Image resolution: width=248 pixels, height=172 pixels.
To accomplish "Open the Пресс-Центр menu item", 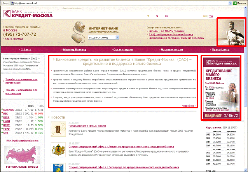I will [220, 49].
